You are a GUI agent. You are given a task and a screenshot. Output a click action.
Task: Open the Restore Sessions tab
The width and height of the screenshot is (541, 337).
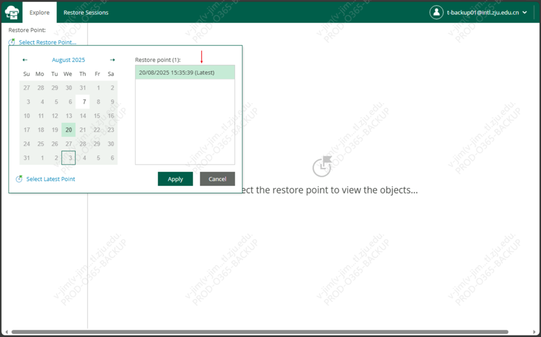[86, 13]
